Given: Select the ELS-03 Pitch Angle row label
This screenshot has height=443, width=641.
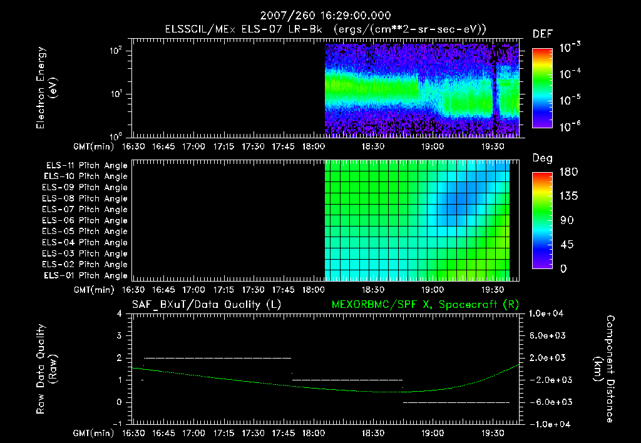Looking at the screenshot, I should [85, 254].
